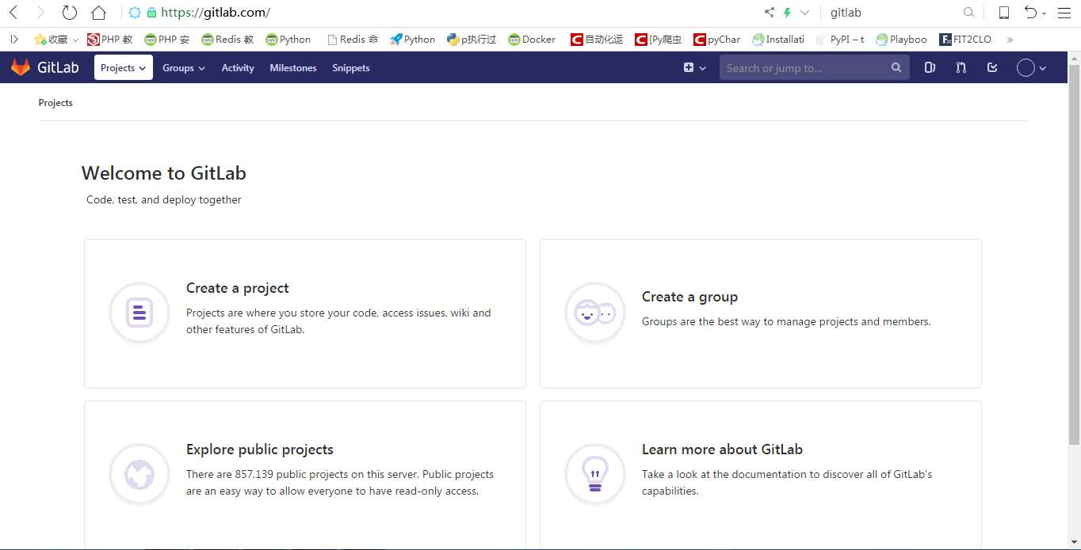Open the GitLab fox logo homepage
Viewport: 1081px width, 550px height.
[x=21, y=67]
